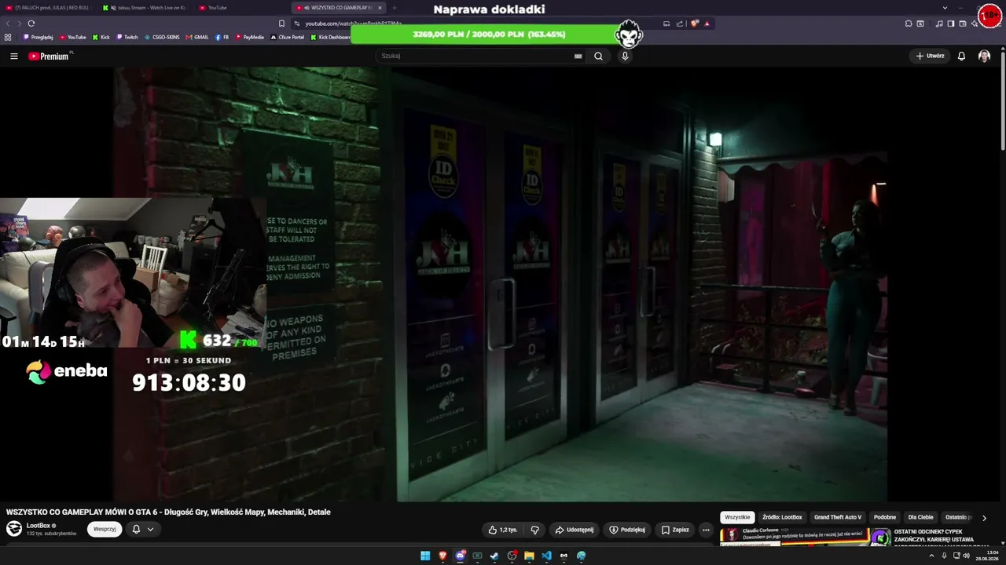Open the CSGO-SKINS bookmark

click(163, 37)
